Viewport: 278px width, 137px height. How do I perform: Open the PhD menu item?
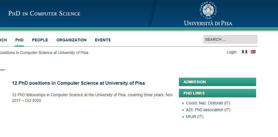point(19,40)
